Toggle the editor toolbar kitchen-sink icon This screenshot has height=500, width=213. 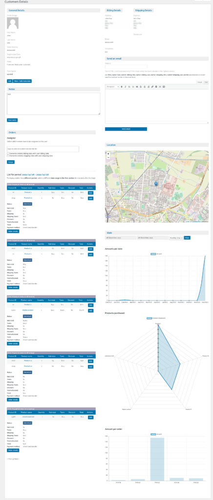(x=164, y=86)
